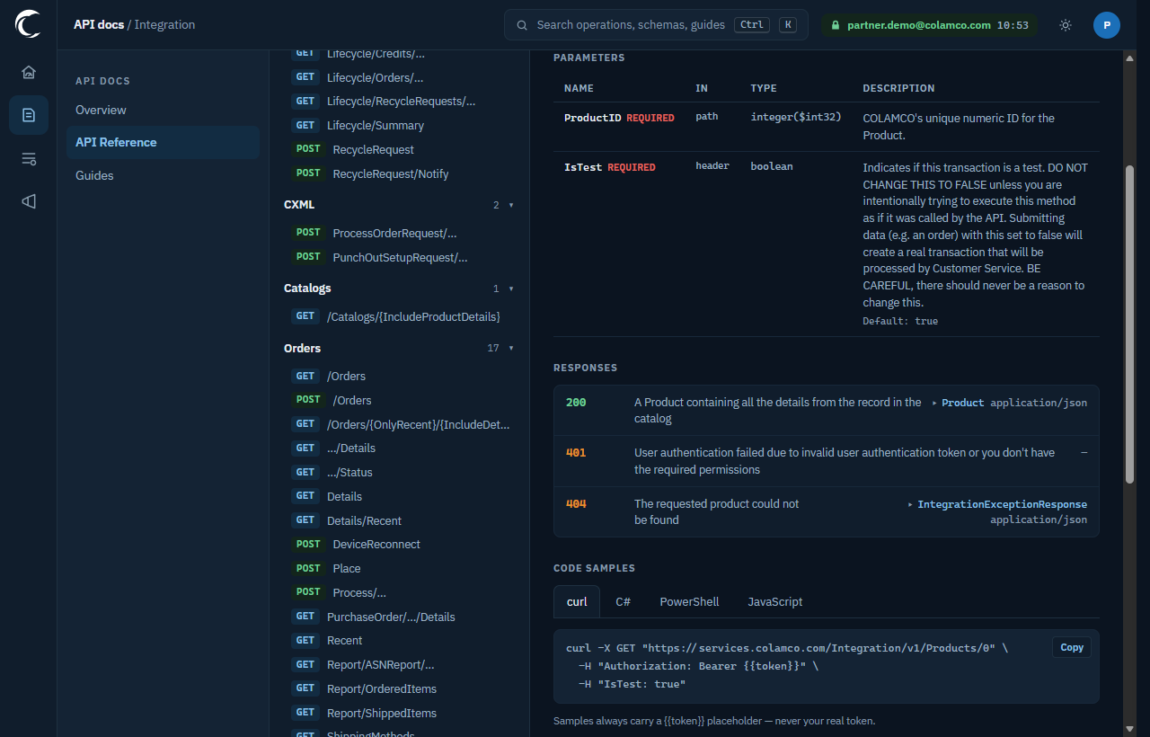Open GET Recent endpoint
Image resolution: width=1150 pixels, height=737 pixels.
(x=400, y=641)
